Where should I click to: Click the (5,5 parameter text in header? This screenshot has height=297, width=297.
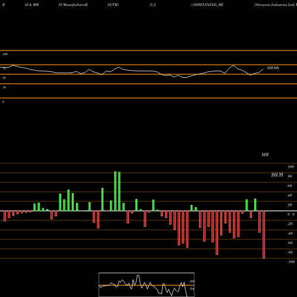153,5
